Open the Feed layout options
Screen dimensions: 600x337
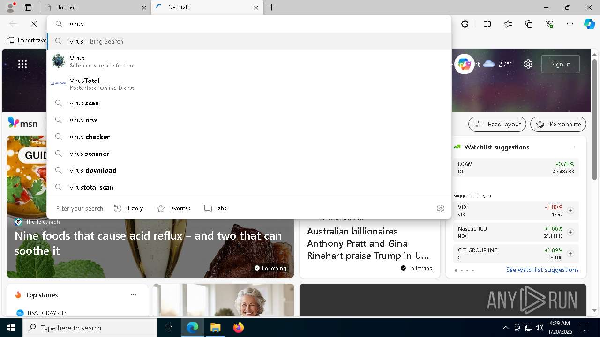(497, 124)
